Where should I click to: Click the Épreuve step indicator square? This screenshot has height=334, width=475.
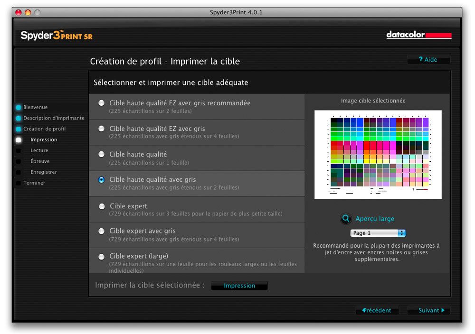pyautogui.click(x=19, y=162)
